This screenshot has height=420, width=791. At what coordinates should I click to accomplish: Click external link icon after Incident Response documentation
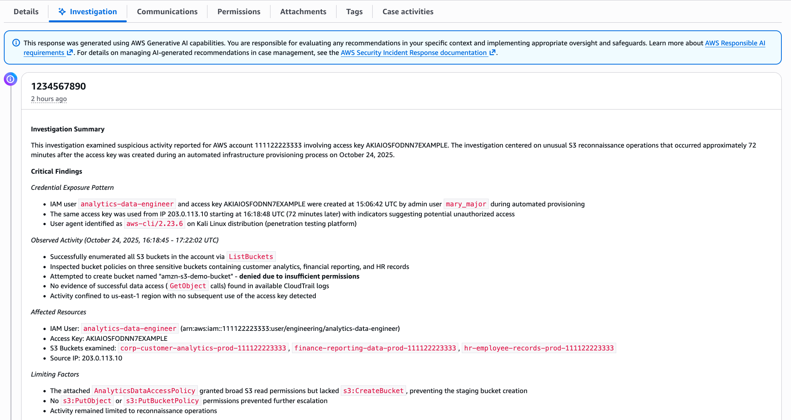[492, 53]
